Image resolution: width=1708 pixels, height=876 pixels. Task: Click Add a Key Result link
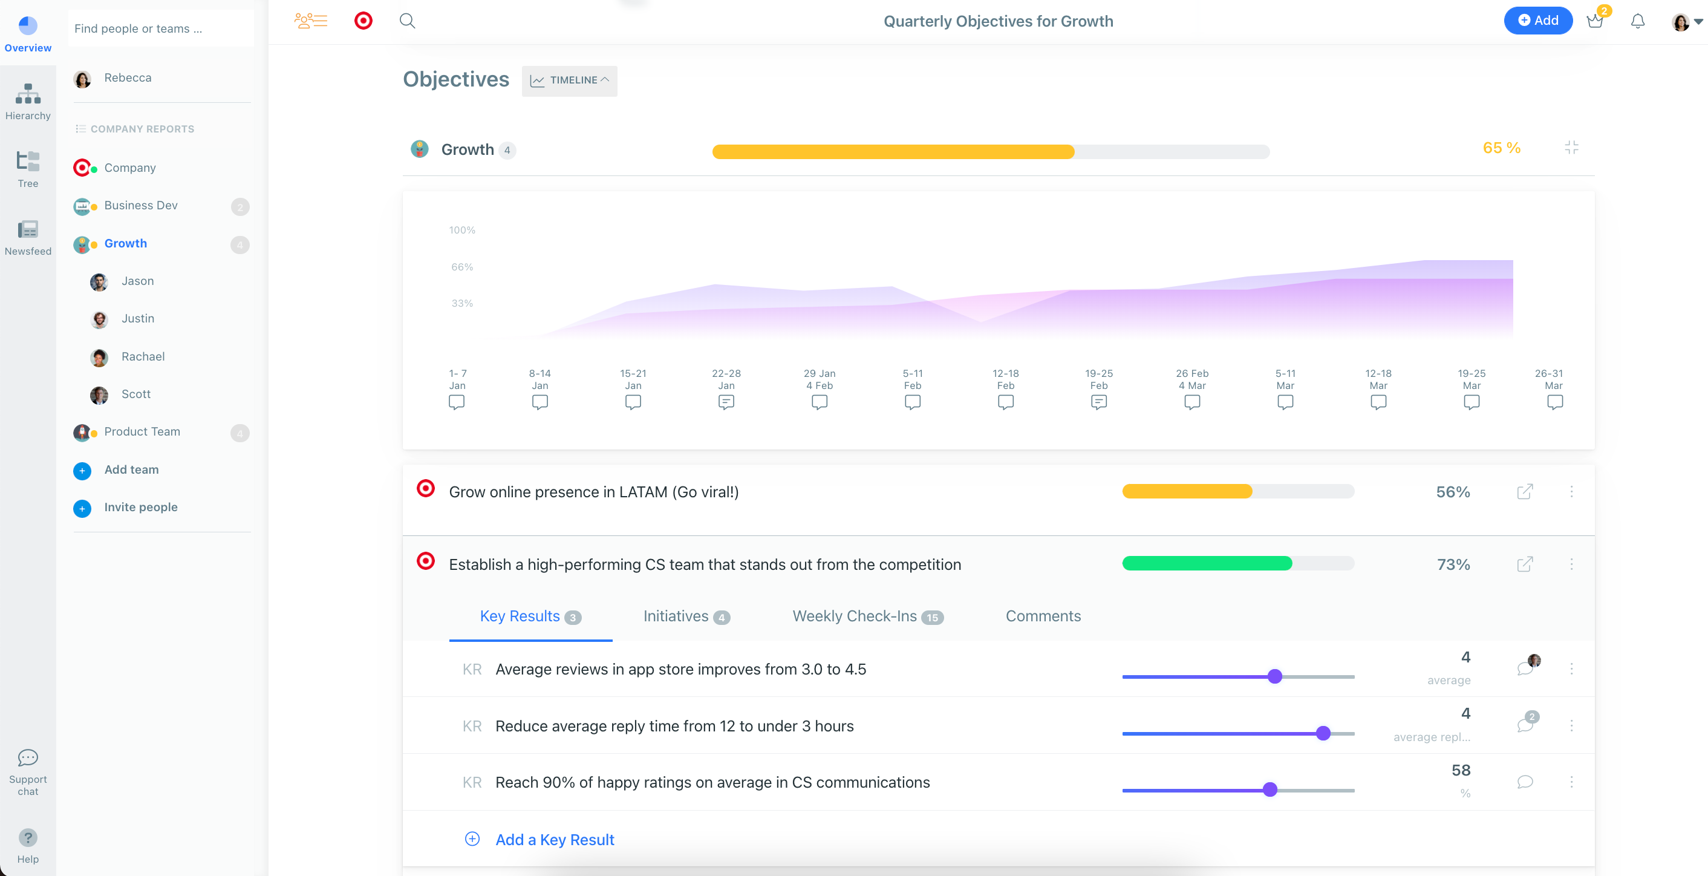tap(554, 840)
